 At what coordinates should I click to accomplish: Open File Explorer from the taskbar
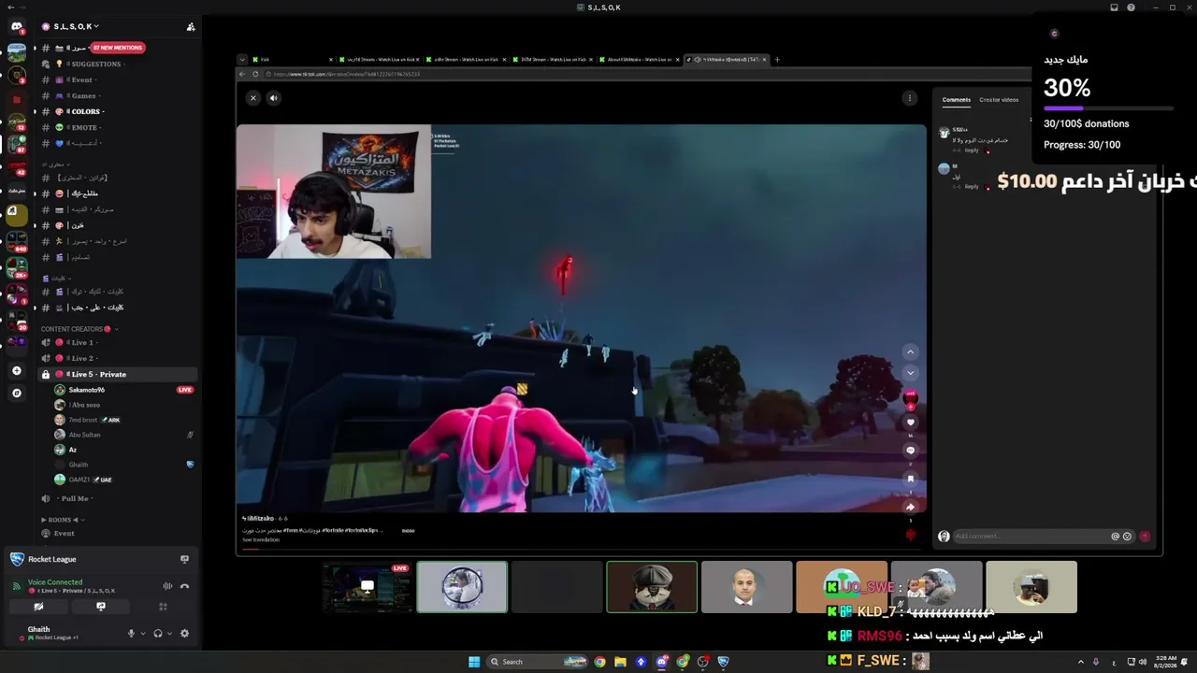(620, 662)
